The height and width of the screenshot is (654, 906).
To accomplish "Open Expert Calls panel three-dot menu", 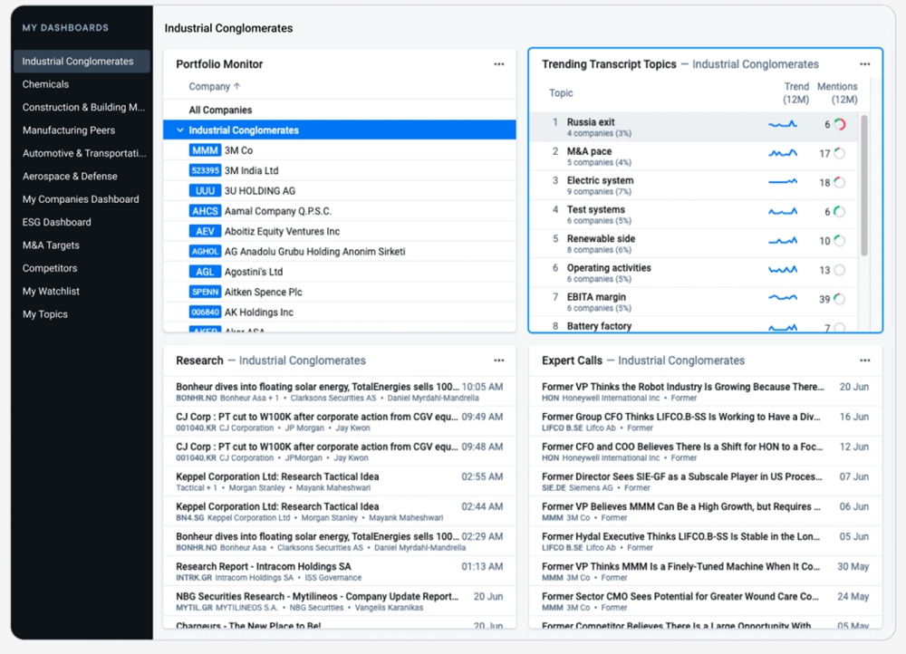I will (x=864, y=361).
